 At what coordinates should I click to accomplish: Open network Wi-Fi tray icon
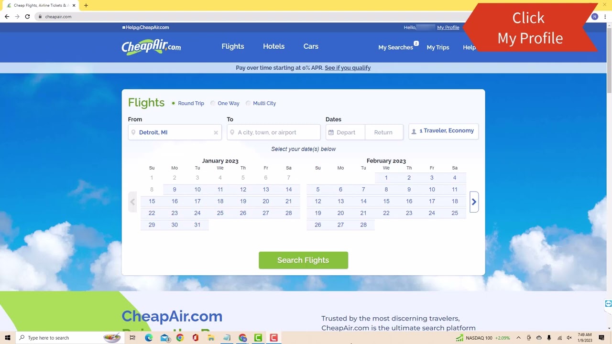559,338
